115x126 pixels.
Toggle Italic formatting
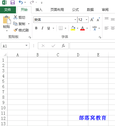[42, 28]
